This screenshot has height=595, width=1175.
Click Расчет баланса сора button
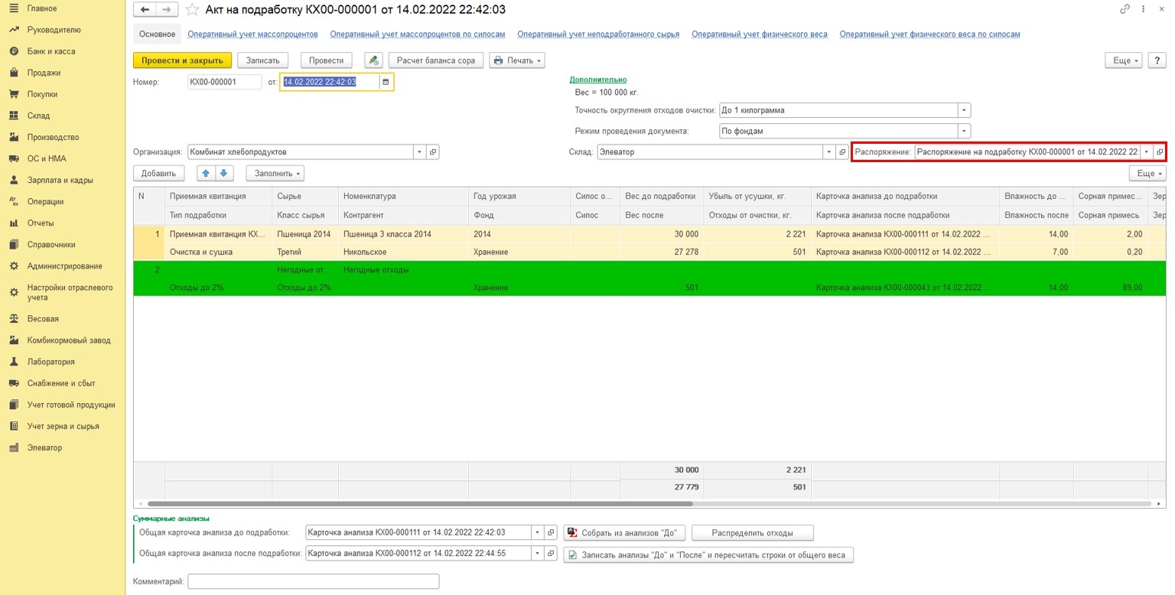point(435,60)
